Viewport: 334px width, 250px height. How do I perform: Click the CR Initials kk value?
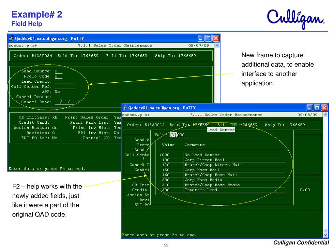coord(55,117)
